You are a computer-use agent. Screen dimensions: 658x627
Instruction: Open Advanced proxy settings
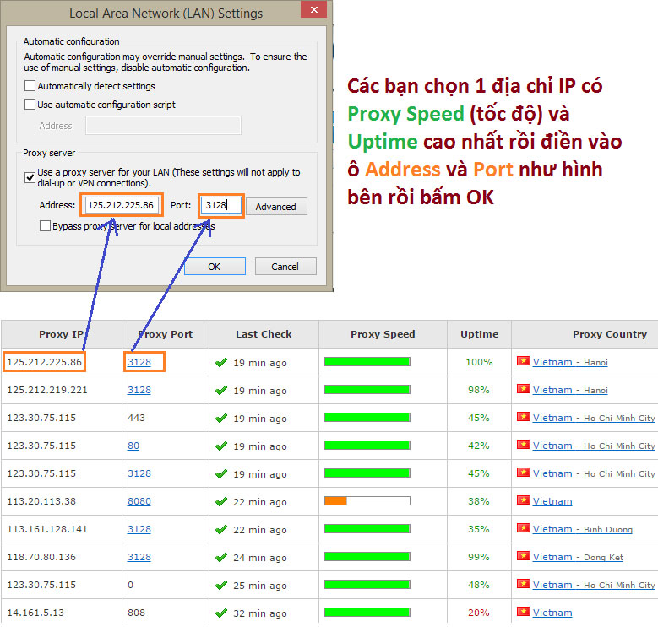coord(276,207)
